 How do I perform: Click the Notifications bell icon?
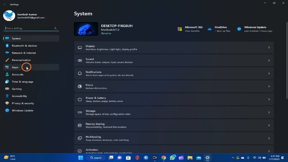80,73
